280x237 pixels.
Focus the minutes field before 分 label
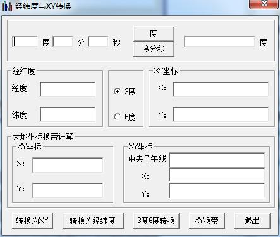(x=63, y=42)
